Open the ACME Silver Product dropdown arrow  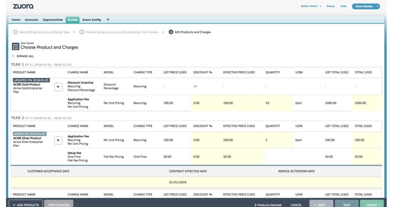[58, 140]
